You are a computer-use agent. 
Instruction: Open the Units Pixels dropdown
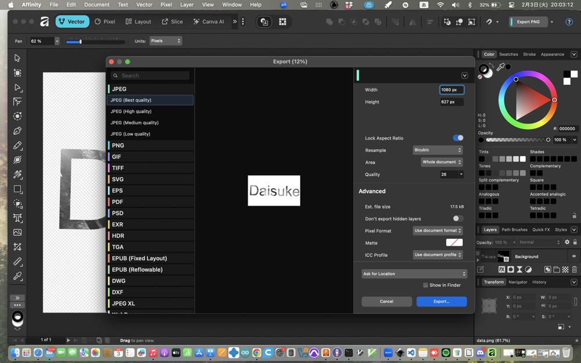[166, 41]
